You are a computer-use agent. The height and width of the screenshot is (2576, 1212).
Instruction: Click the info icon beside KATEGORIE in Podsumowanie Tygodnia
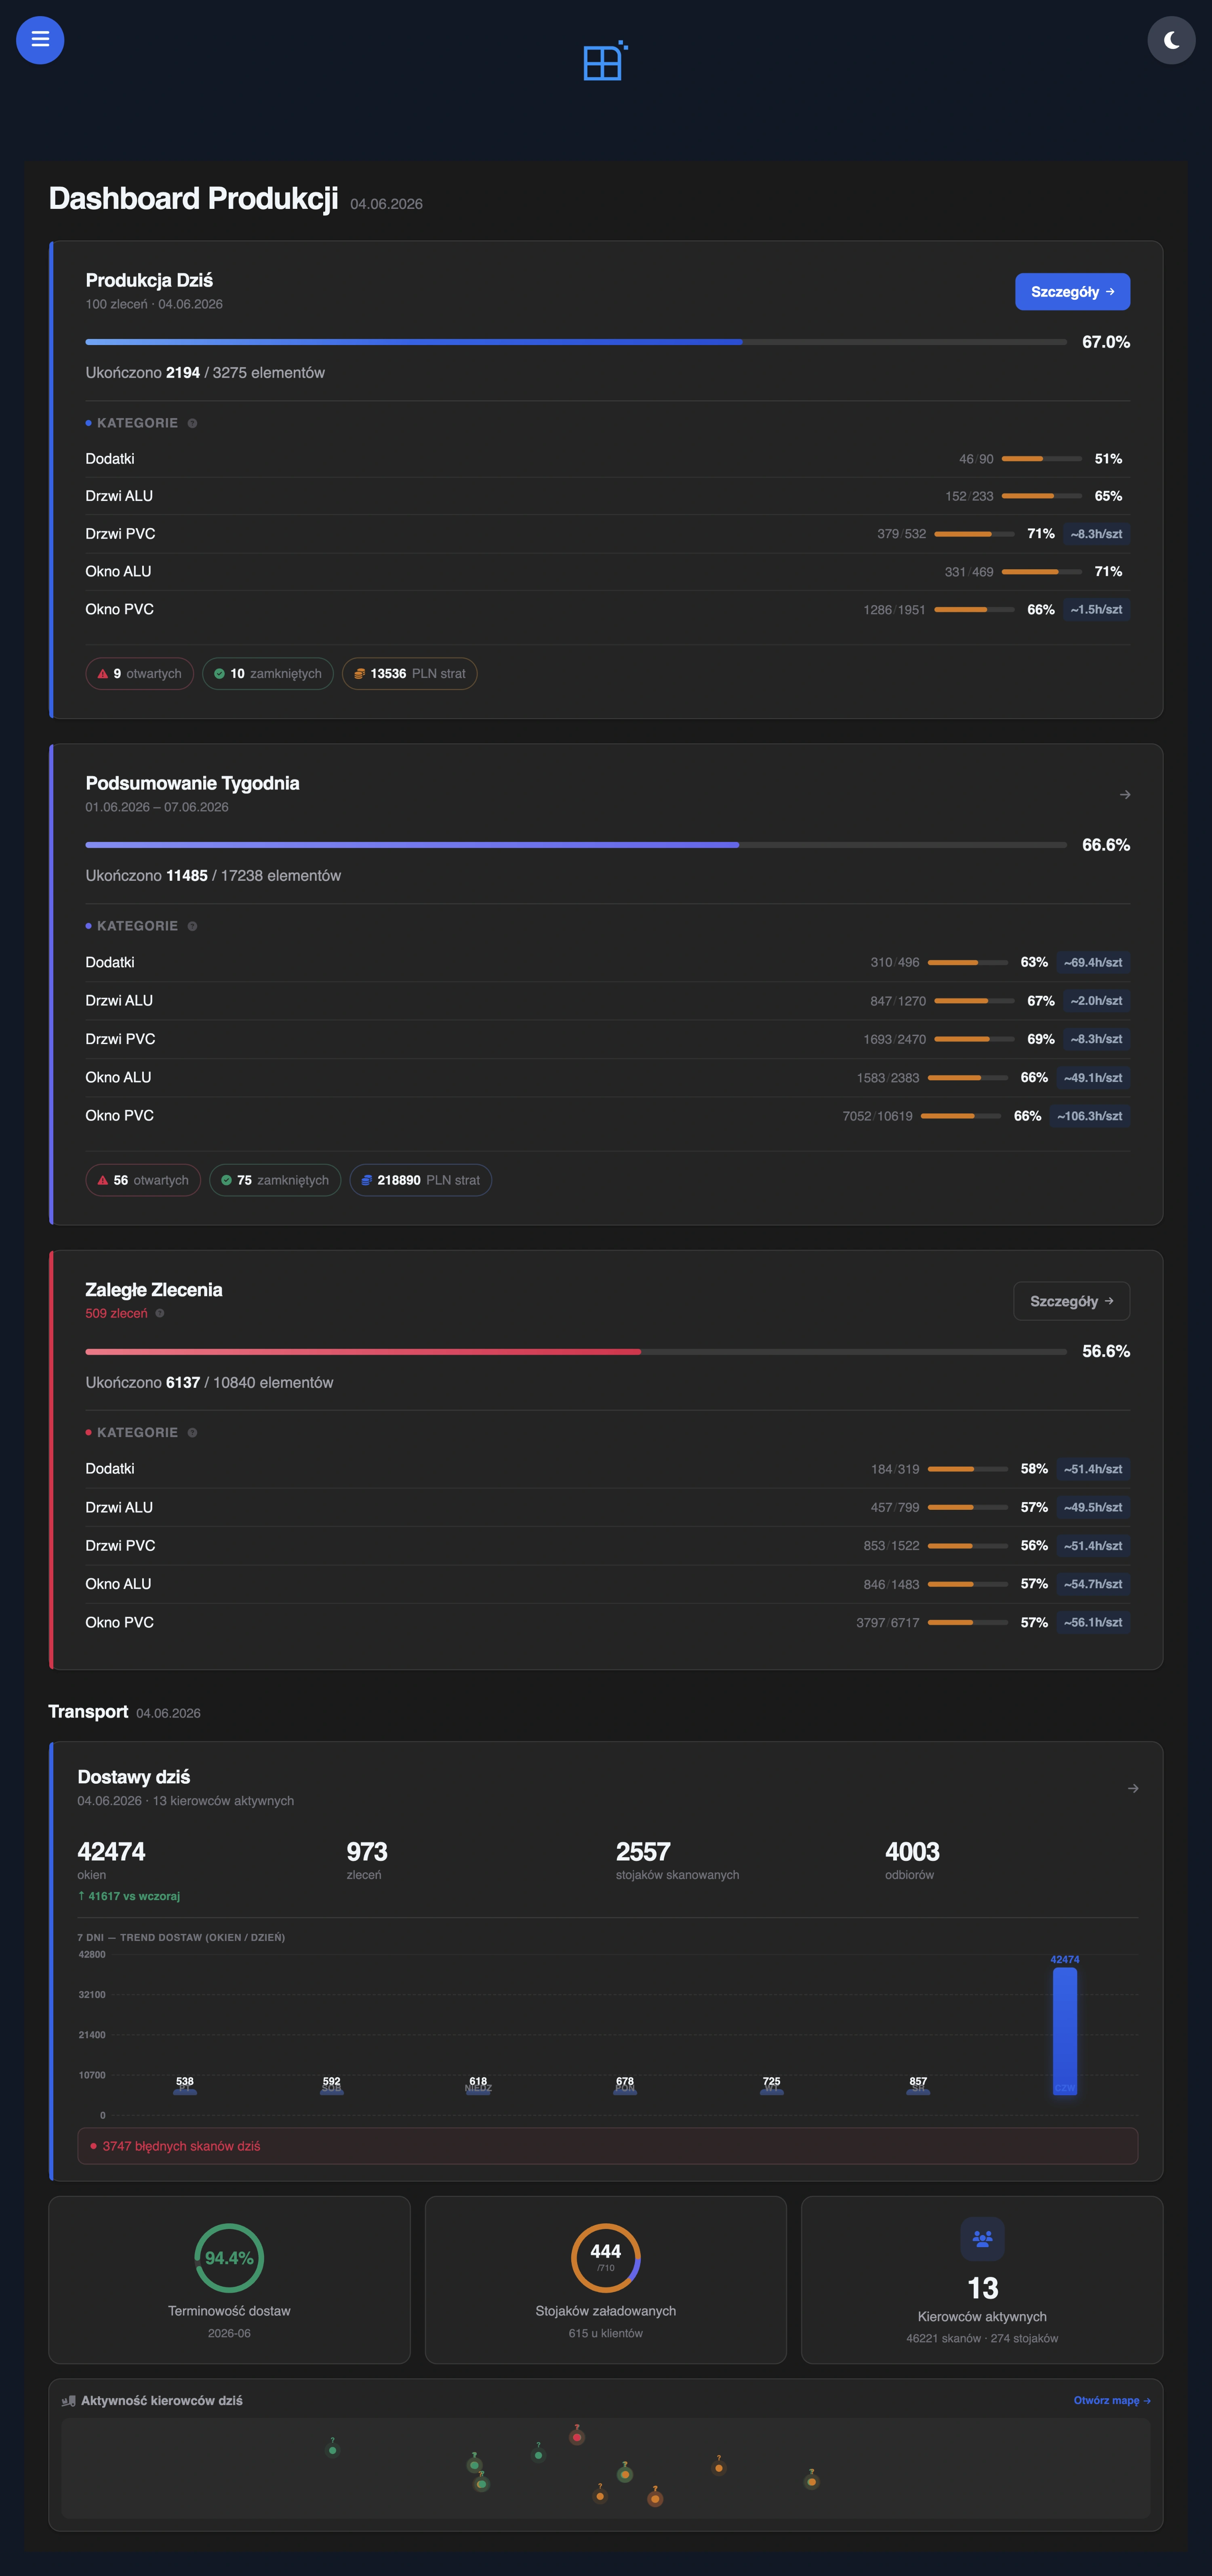point(192,926)
